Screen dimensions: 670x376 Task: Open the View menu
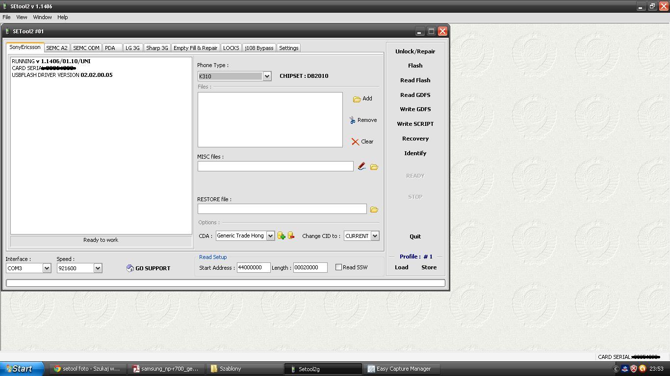pyautogui.click(x=22, y=17)
